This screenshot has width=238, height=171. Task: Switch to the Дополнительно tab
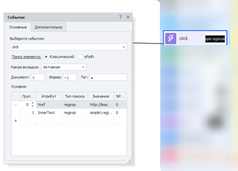point(48,27)
